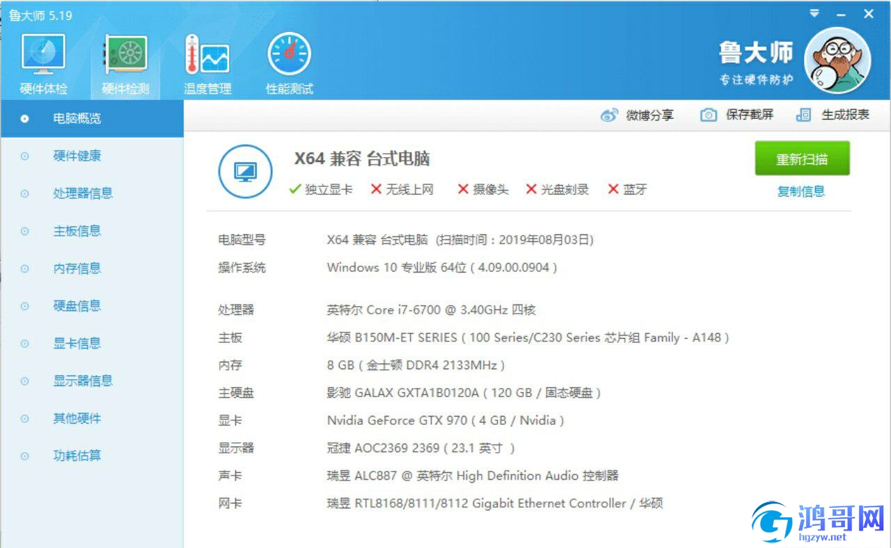Click the Weibo share icon
The image size is (891, 548).
click(609, 115)
